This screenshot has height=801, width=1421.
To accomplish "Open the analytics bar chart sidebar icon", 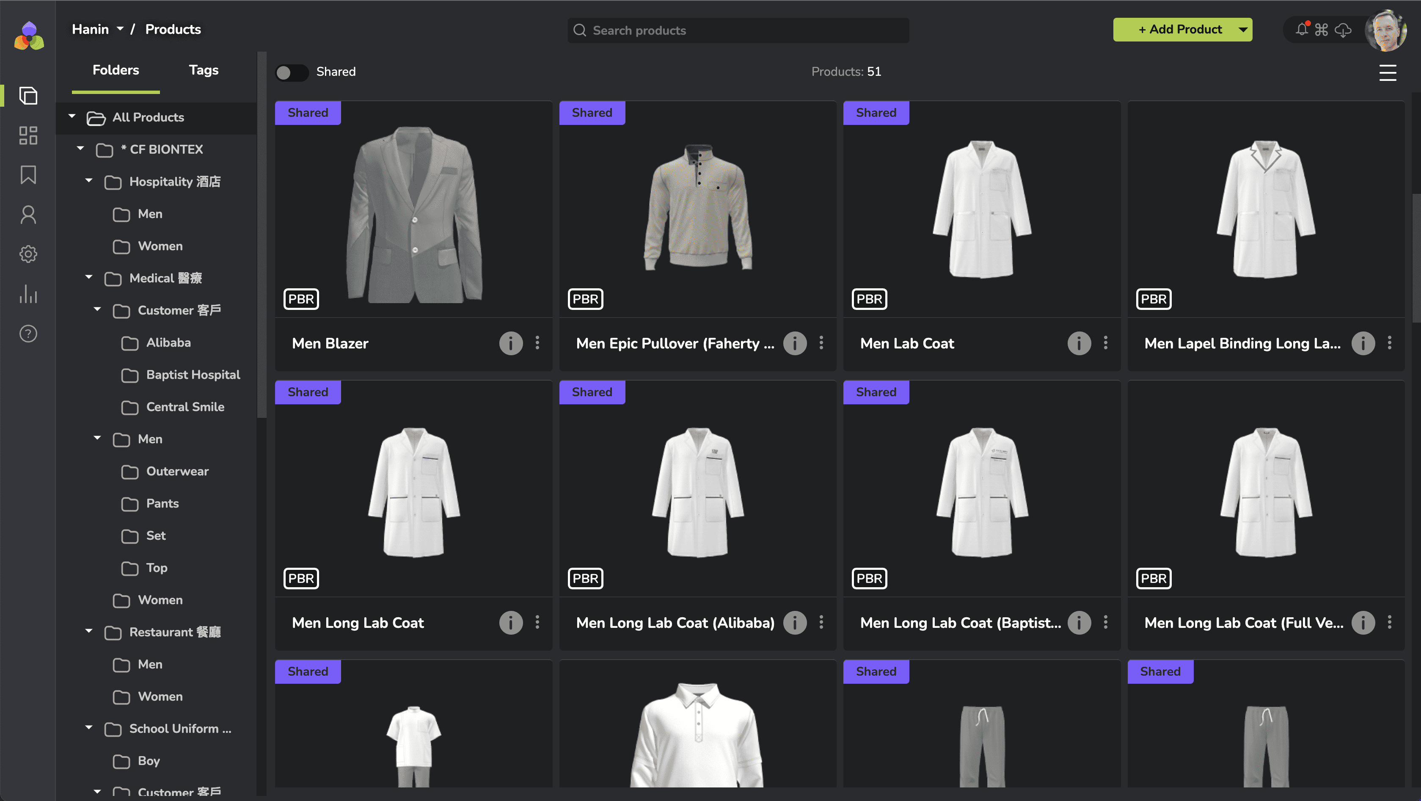I will tap(28, 294).
